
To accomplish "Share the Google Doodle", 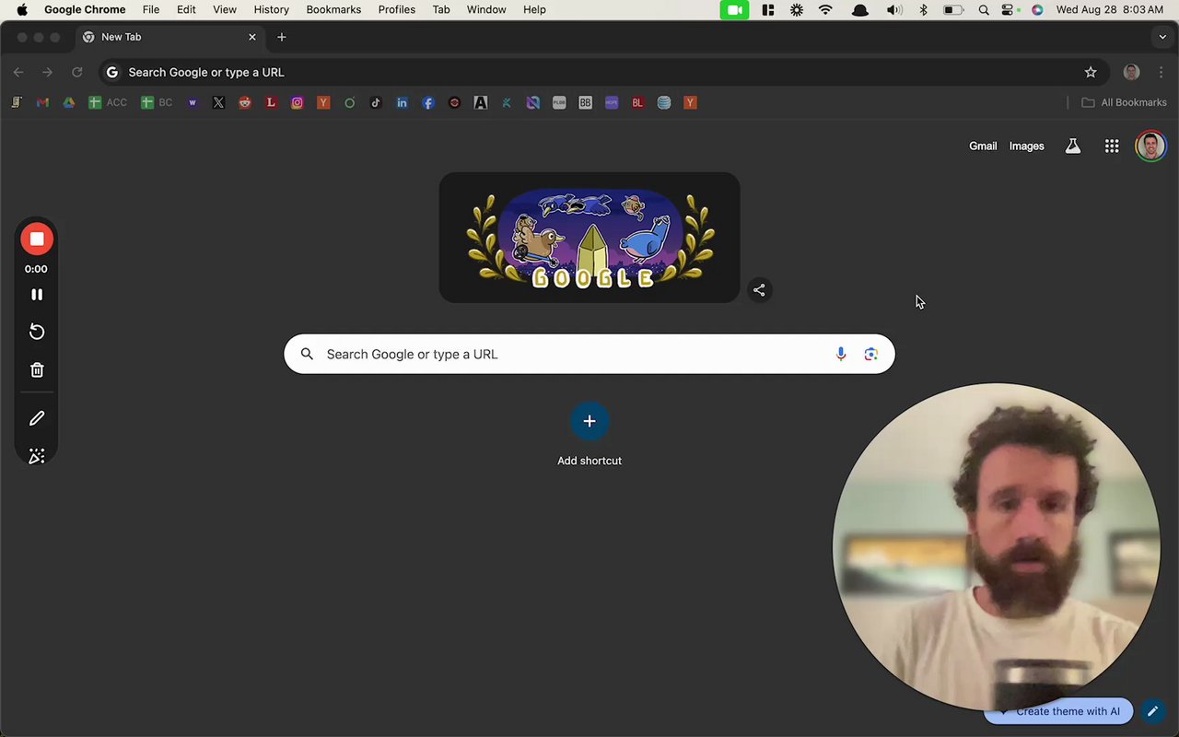I will pos(759,290).
